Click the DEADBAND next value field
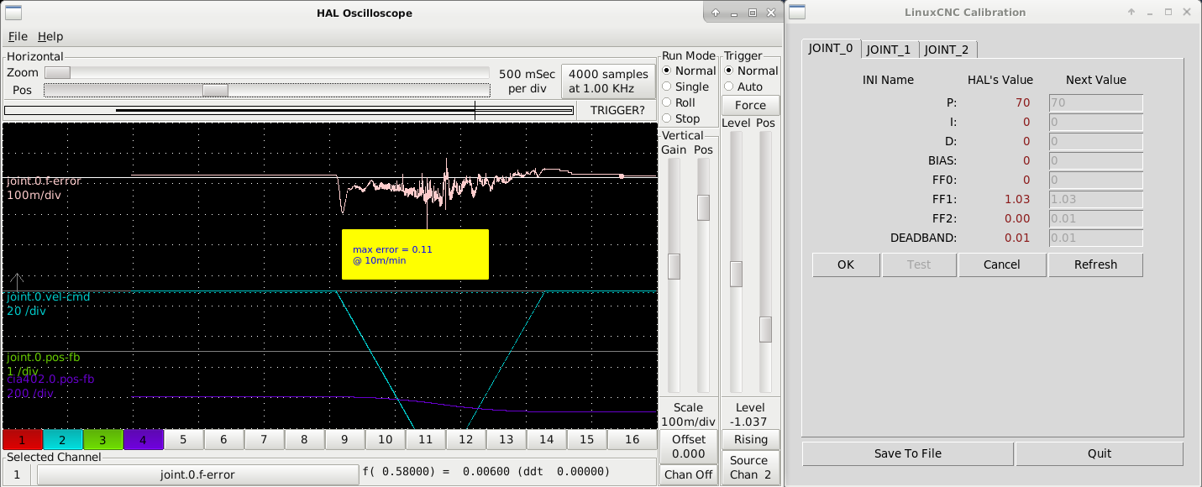The width and height of the screenshot is (1202, 487). point(1095,238)
